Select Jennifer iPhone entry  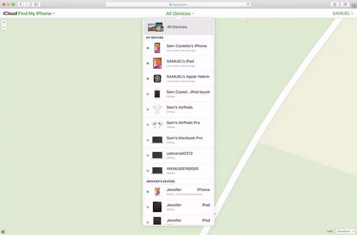pos(178,192)
